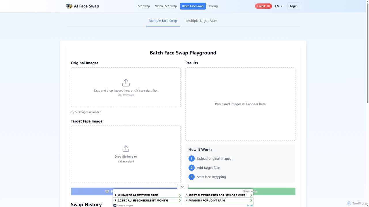Click the step 3 circle in How It Works

(191, 177)
